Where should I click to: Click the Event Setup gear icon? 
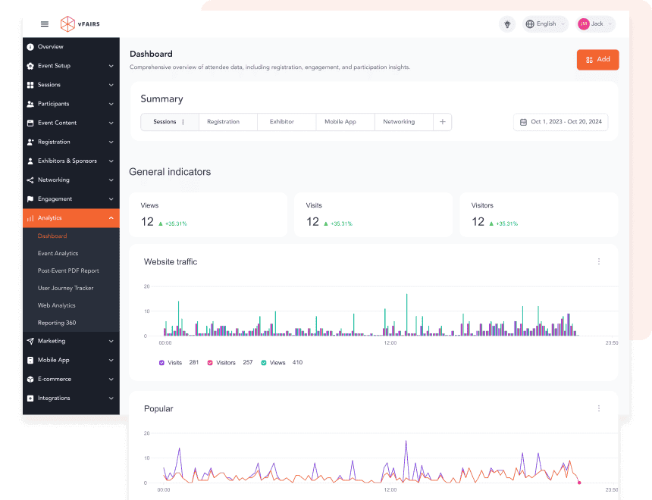30,66
